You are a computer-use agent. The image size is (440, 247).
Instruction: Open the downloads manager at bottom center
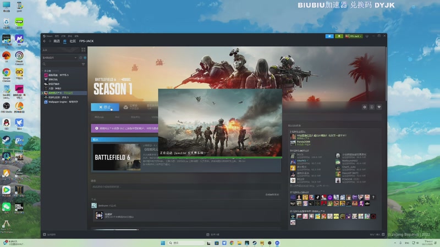click(x=213, y=234)
